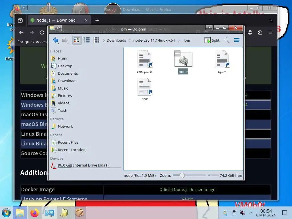Select the npx link file

145,89
